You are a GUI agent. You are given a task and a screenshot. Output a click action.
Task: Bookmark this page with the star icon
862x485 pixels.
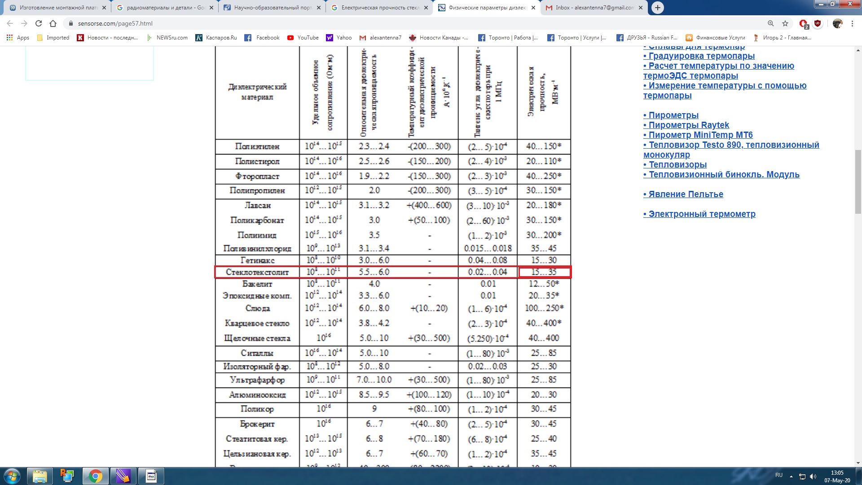tap(785, 23)
